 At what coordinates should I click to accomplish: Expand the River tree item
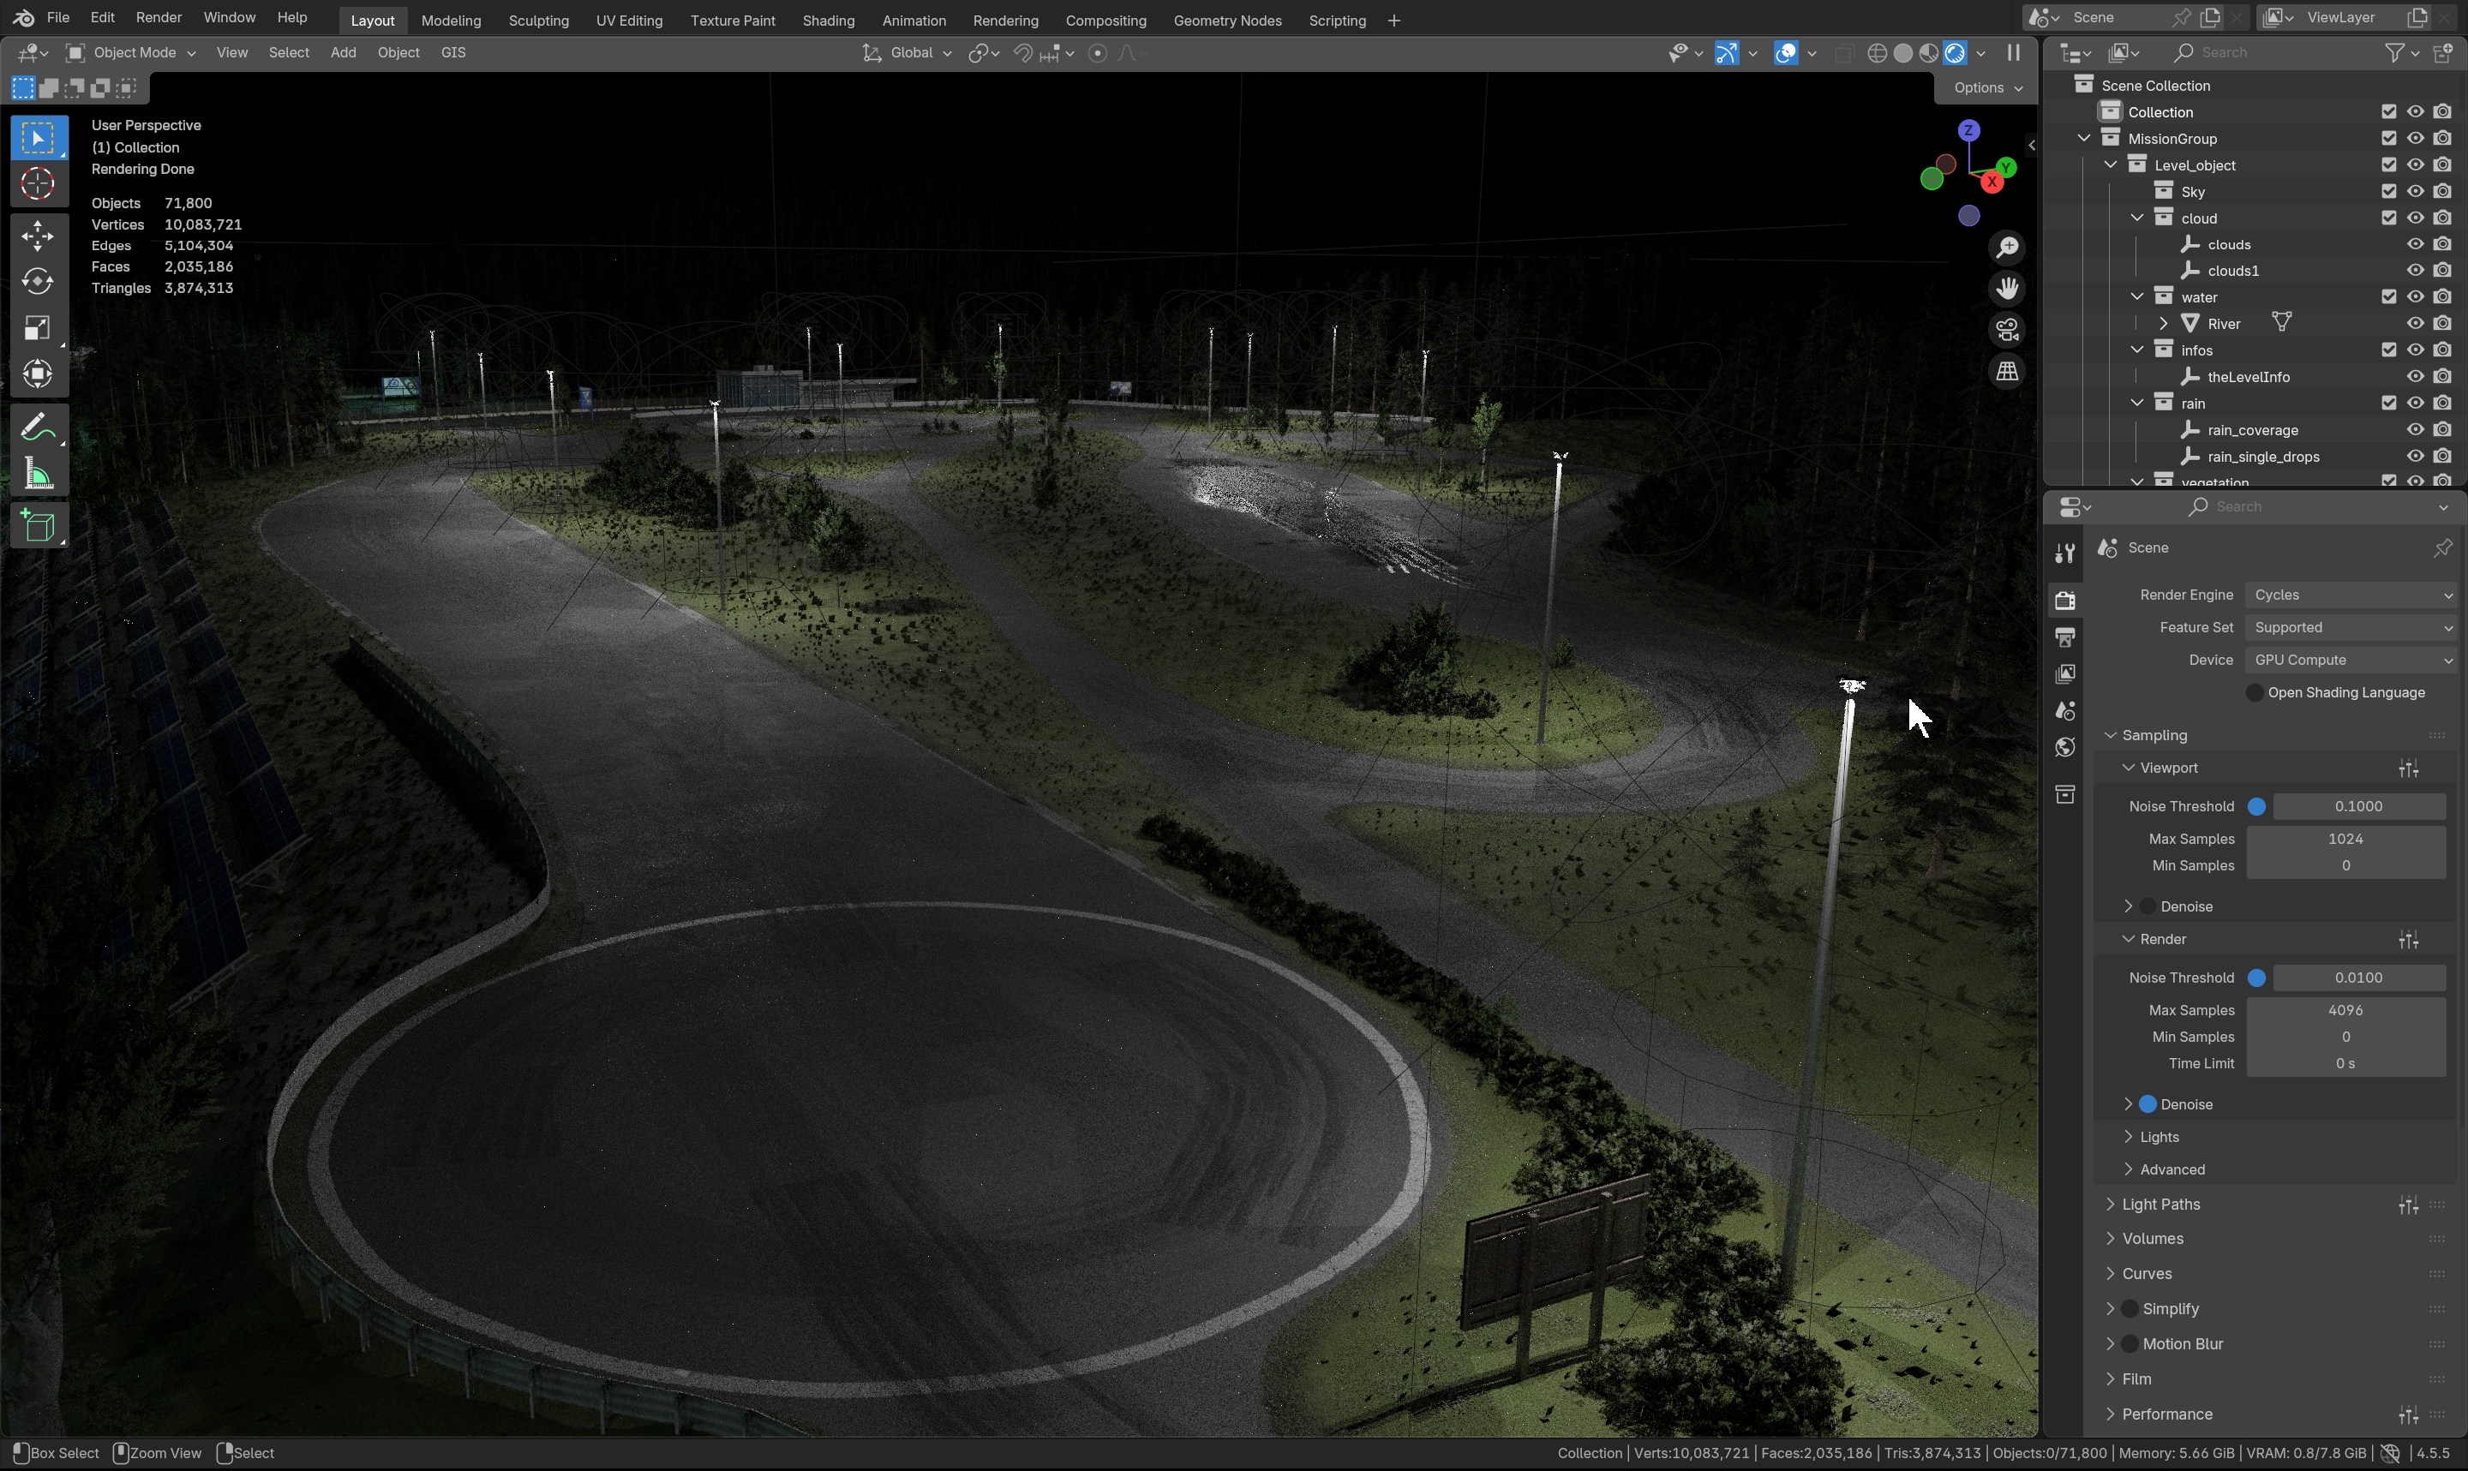pyautogui.click(x=2164, y=324)
